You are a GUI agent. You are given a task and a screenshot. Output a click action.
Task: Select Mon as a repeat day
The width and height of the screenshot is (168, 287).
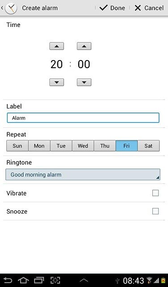click(39, 146)
